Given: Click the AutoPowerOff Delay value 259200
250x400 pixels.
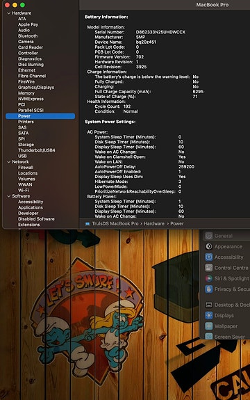Looking at the screenshot, I should (186, 166).
